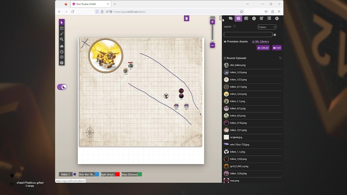347x195 pixels.
Task: Open the page toolbar icon
Action: pos(187,18)
